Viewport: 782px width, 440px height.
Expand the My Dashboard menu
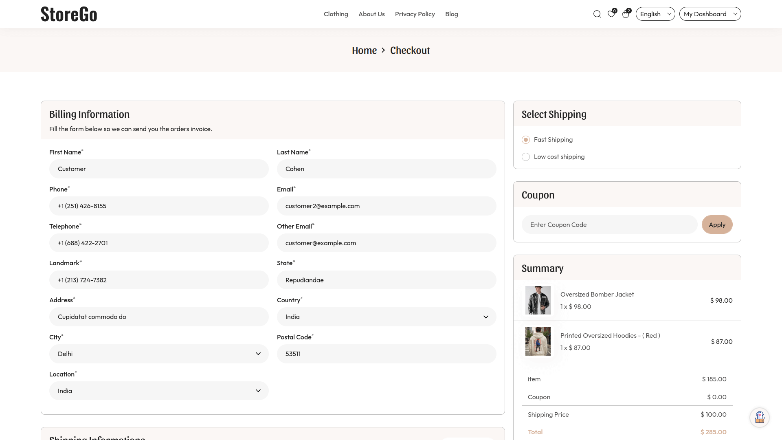(710, 14)
